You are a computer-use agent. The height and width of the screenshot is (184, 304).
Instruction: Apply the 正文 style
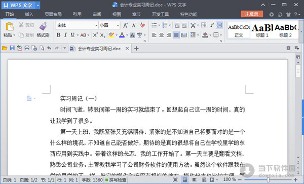pyautogui.click(x=239, y=30)
